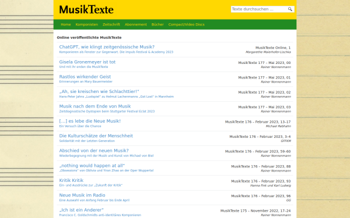Click issue label 'MusikTexte 176 – Februar 2023, 88'
Viewport: 350px width, 218px height.
(261, 166)
